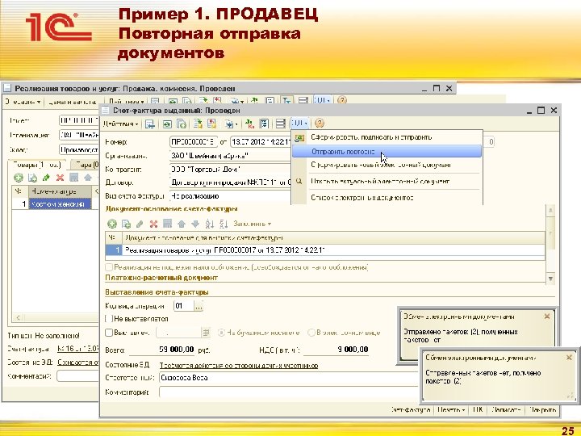
Task: Click the red delete-row icon in the Документ-основание toolbar
Action: click(153, 224)
